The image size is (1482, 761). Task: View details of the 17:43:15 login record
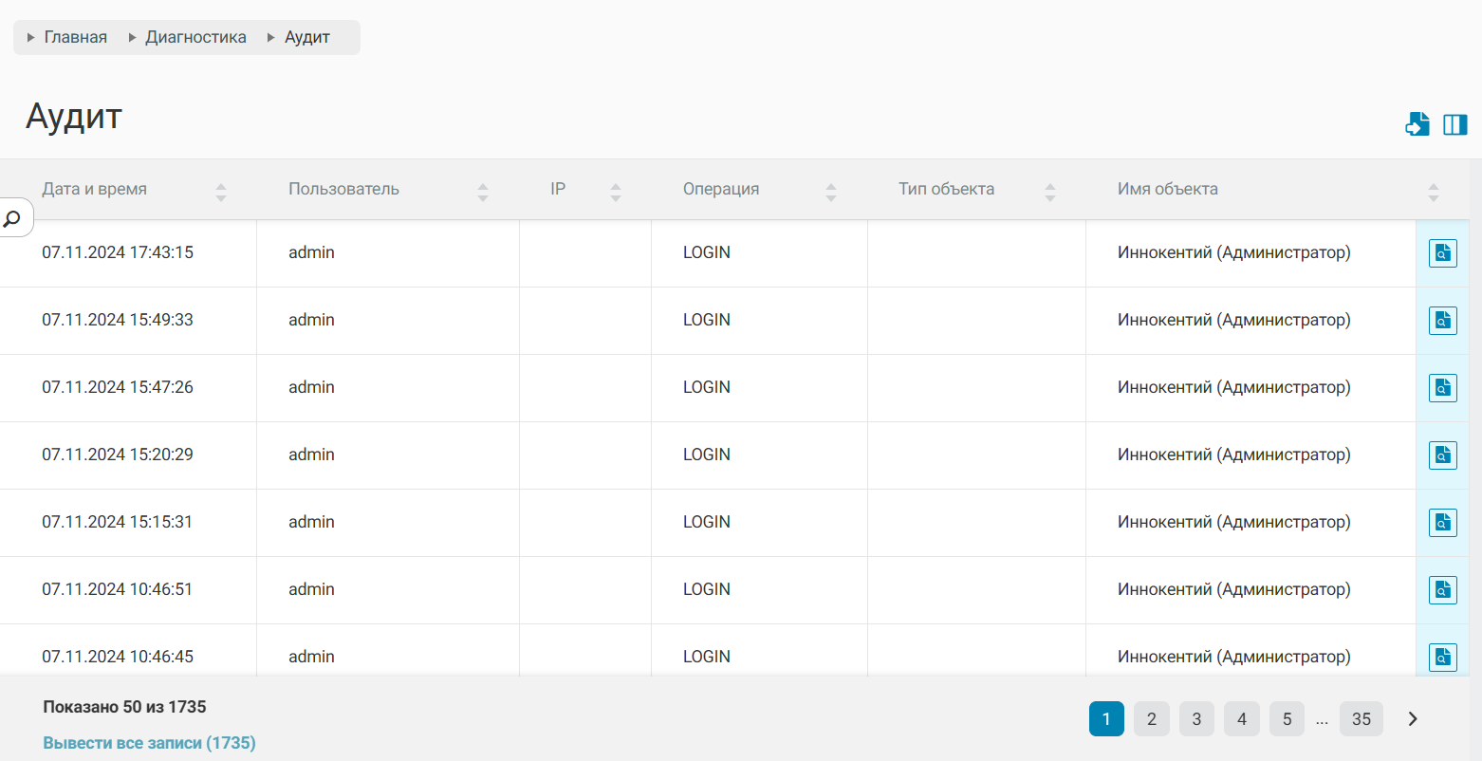pos(1442,253)
